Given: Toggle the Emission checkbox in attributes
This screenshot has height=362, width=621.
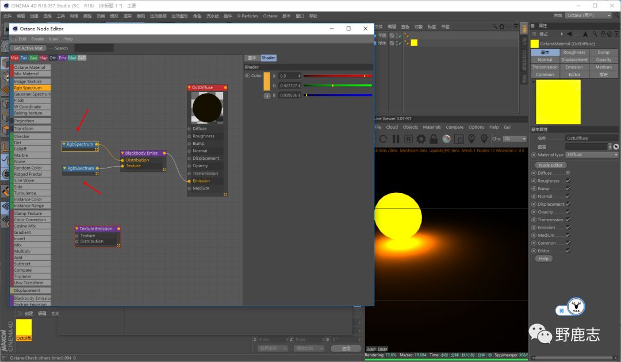Looking at the screenshot, I should click(x=568, y=228).
